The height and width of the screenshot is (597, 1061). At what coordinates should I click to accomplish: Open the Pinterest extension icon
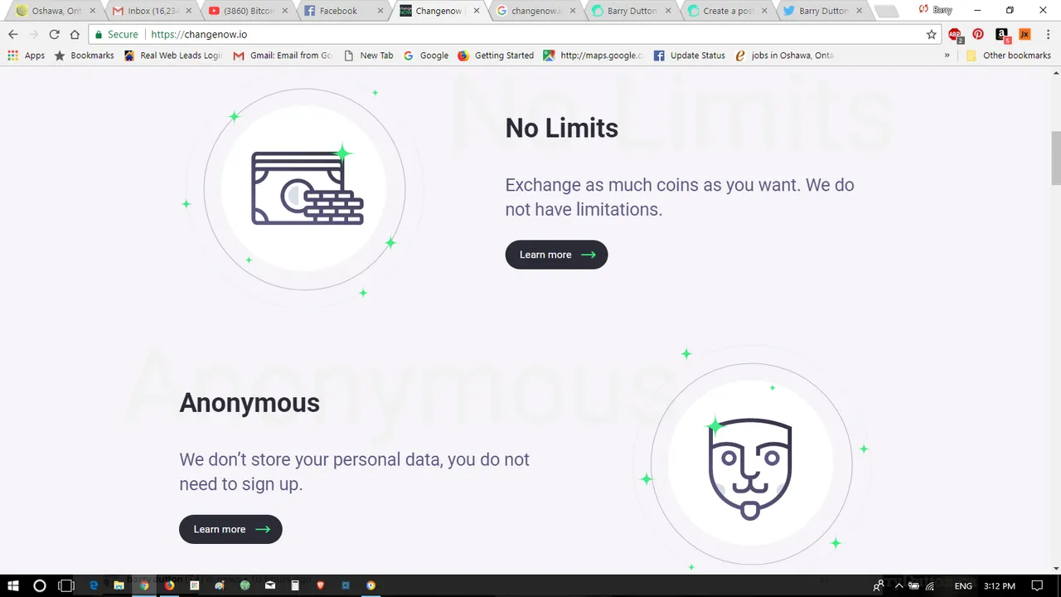[978, 34]
